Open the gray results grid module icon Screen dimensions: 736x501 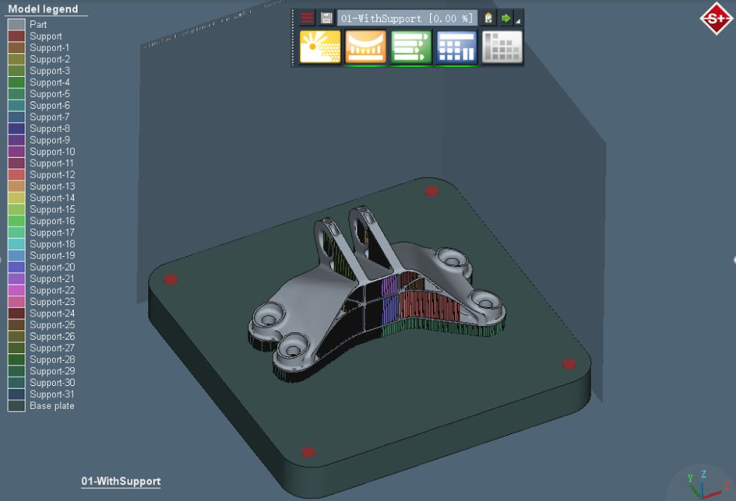502,47
